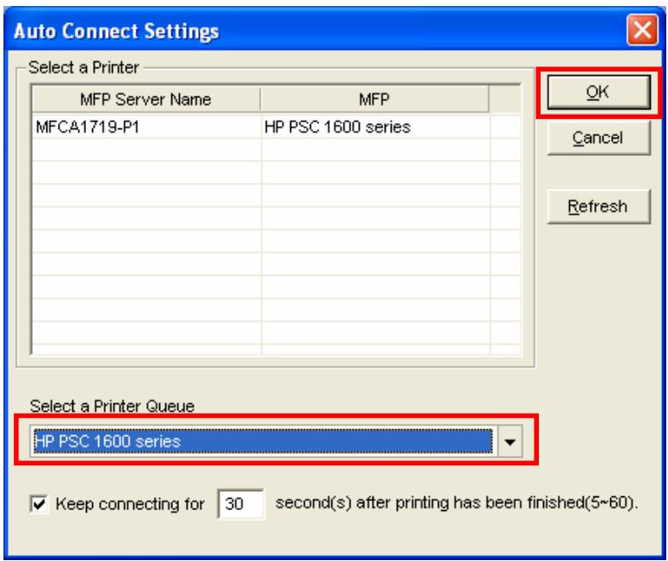The height and width of the screenshot is (561, 668).
Task: Click the Cancel button
Action: (598, 138)
